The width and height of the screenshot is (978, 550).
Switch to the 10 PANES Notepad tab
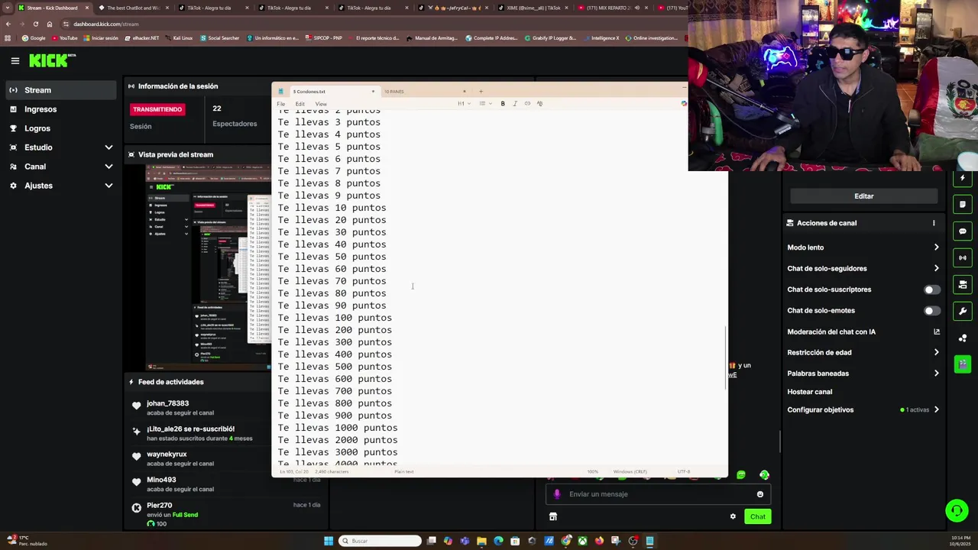click(x=424, y=92)
